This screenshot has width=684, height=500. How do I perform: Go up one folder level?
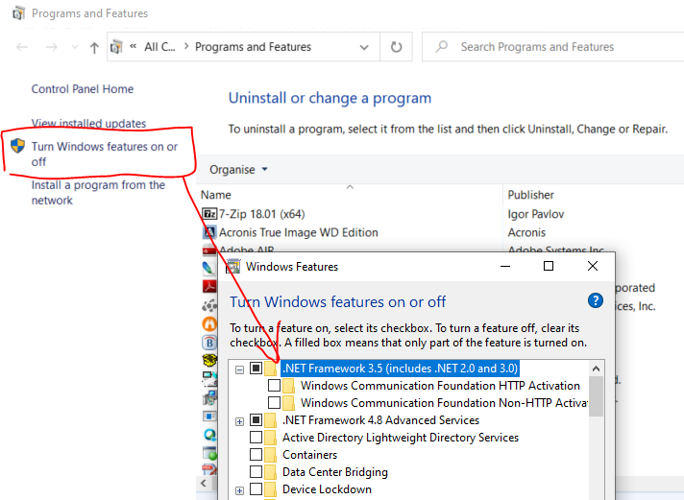[x=94, y=47]
